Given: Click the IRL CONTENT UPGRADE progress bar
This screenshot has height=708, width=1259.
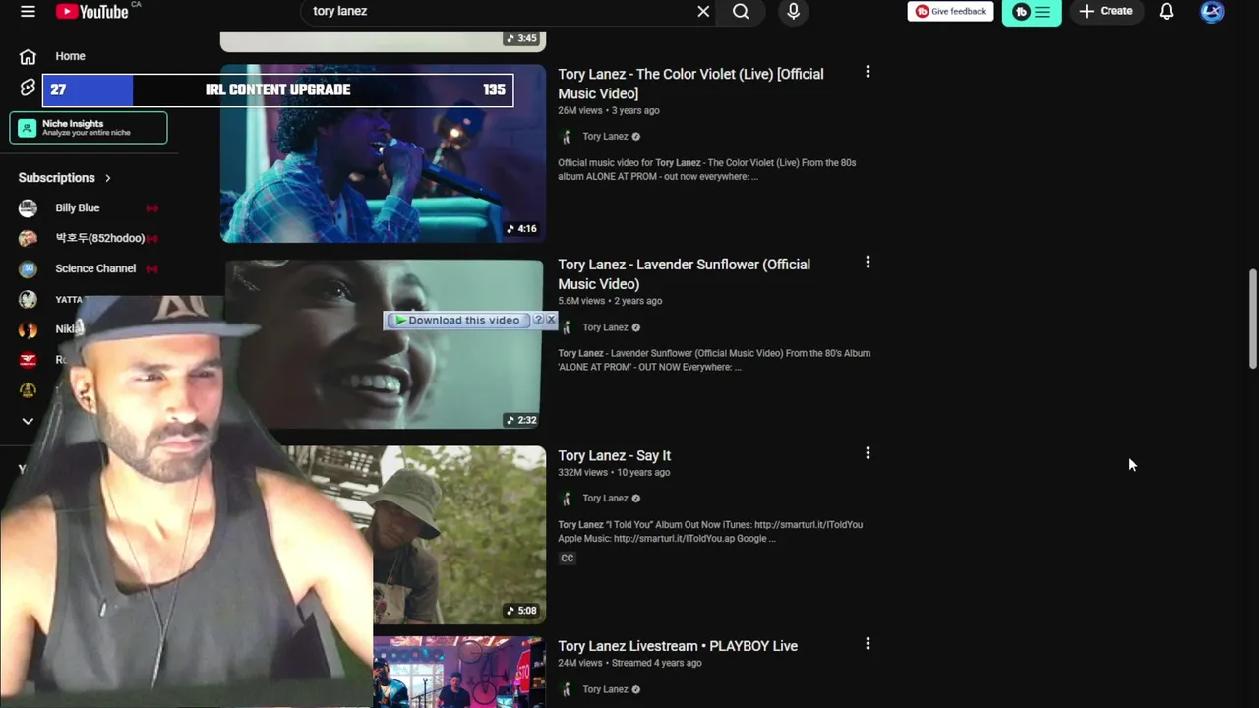Looking at the screenshot, I should (x=277, y=89).
